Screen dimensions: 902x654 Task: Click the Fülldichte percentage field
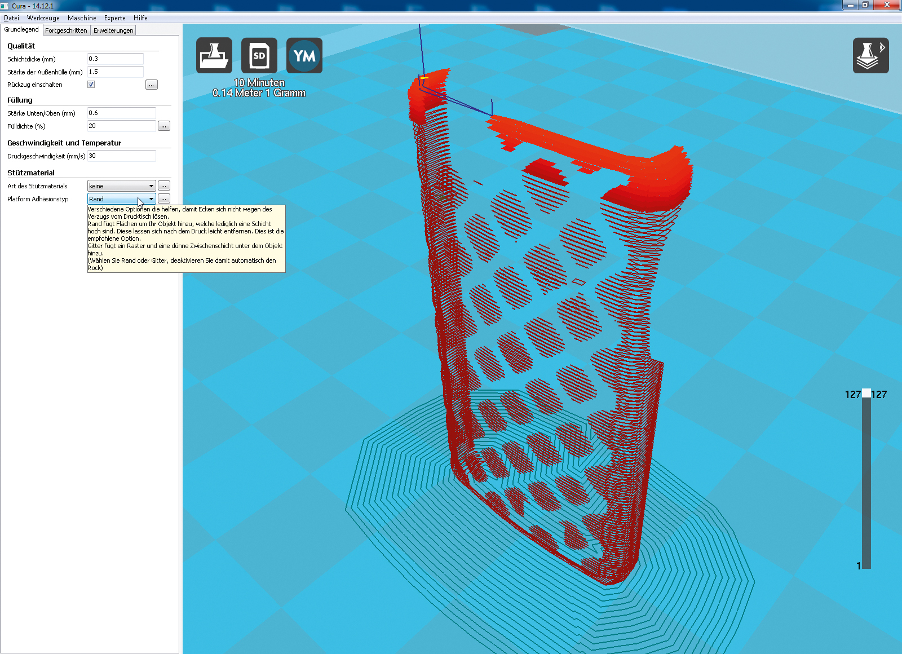click(121, 126)
